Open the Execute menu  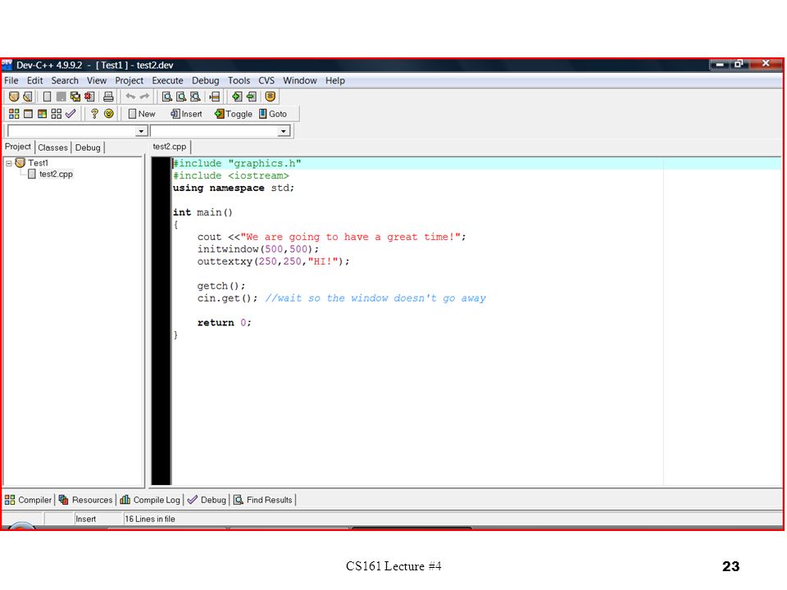click(167, 80)
